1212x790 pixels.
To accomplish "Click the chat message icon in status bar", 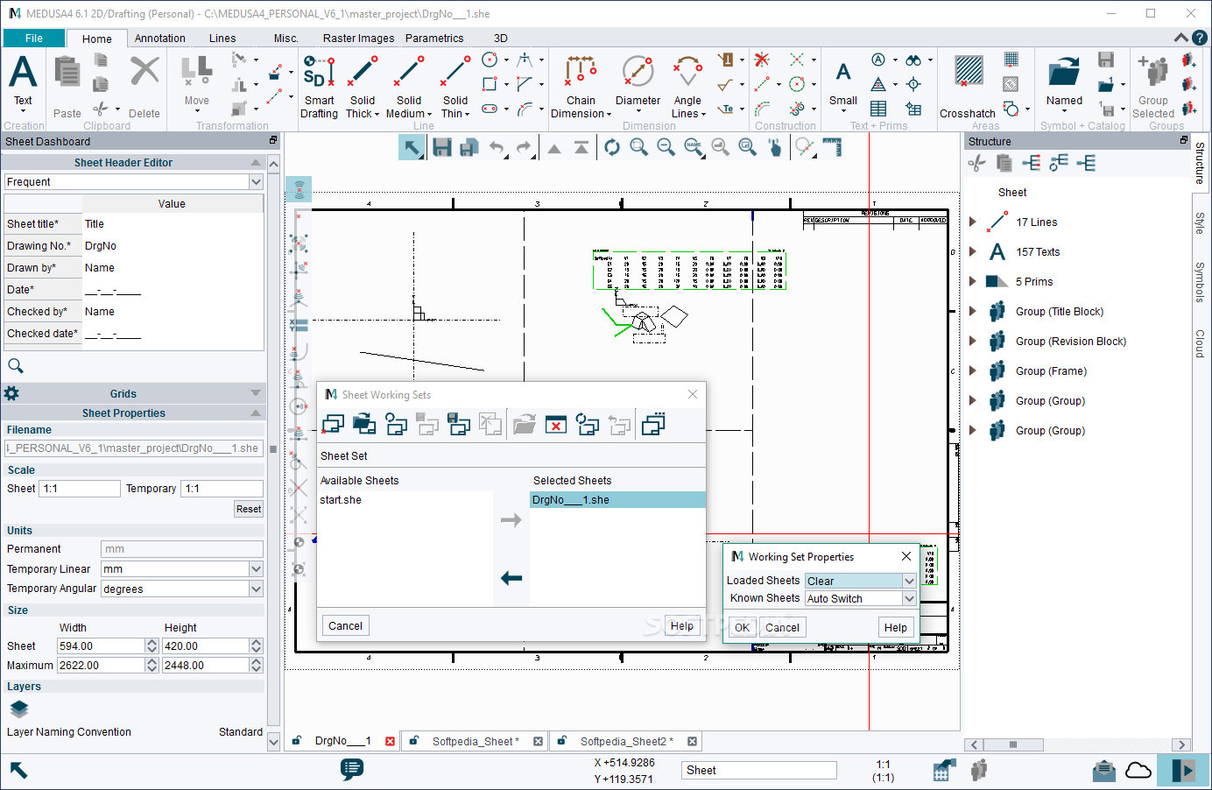I will 352,769.
